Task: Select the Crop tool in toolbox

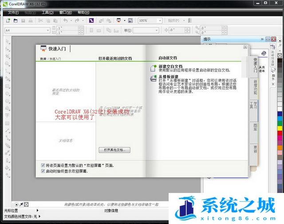Action: tap(8, 56)
